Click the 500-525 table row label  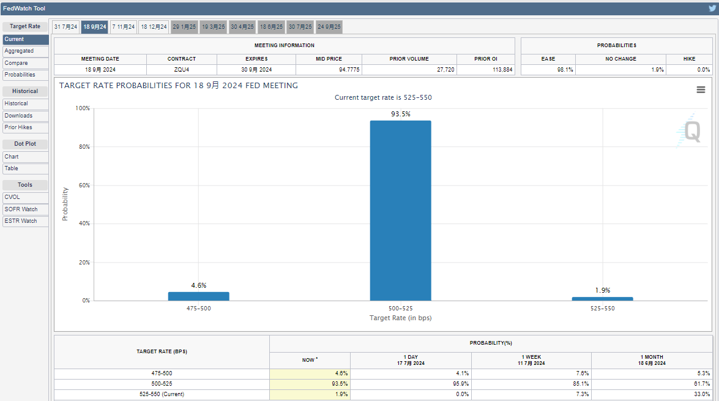pos(162,384)
